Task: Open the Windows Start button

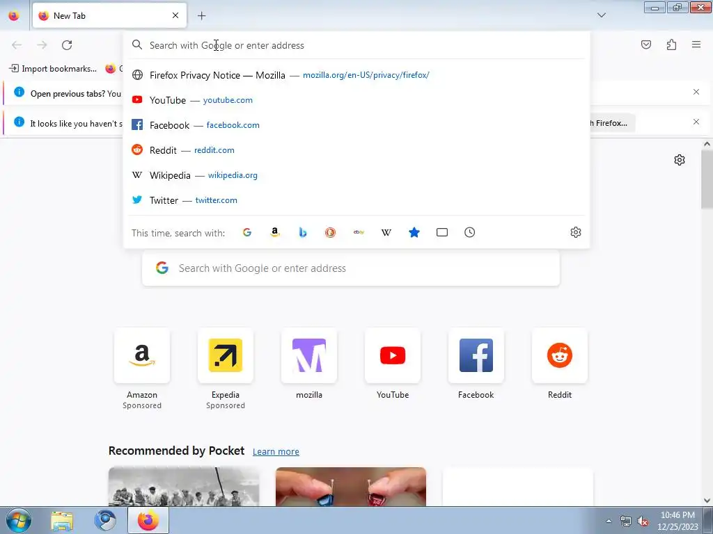Action: (x=18, y=520)
